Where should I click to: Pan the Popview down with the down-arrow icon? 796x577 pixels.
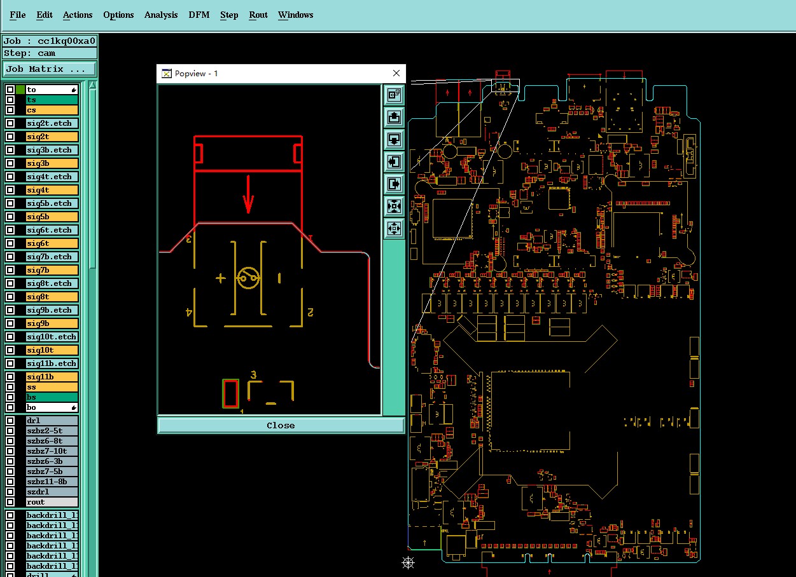394,139
